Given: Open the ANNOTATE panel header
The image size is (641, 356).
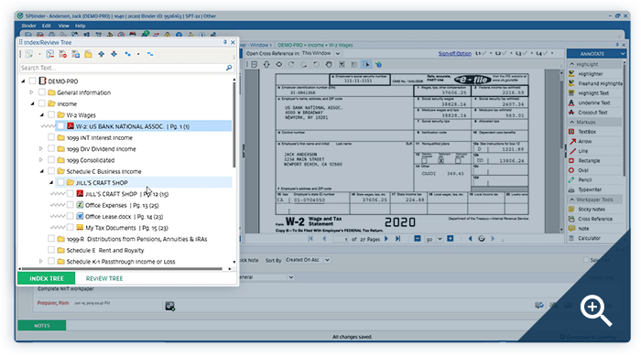Looking at the screenshot, I should click(596, 54).
